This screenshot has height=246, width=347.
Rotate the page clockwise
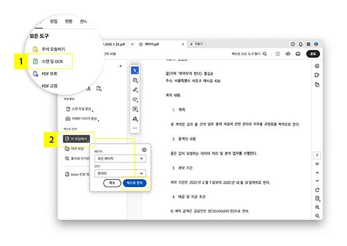(317, 190)
